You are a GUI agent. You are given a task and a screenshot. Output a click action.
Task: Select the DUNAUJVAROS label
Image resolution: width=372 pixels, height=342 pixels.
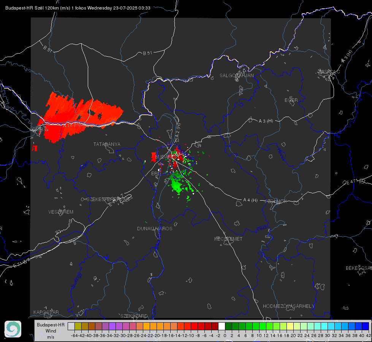tap(155, 228)
